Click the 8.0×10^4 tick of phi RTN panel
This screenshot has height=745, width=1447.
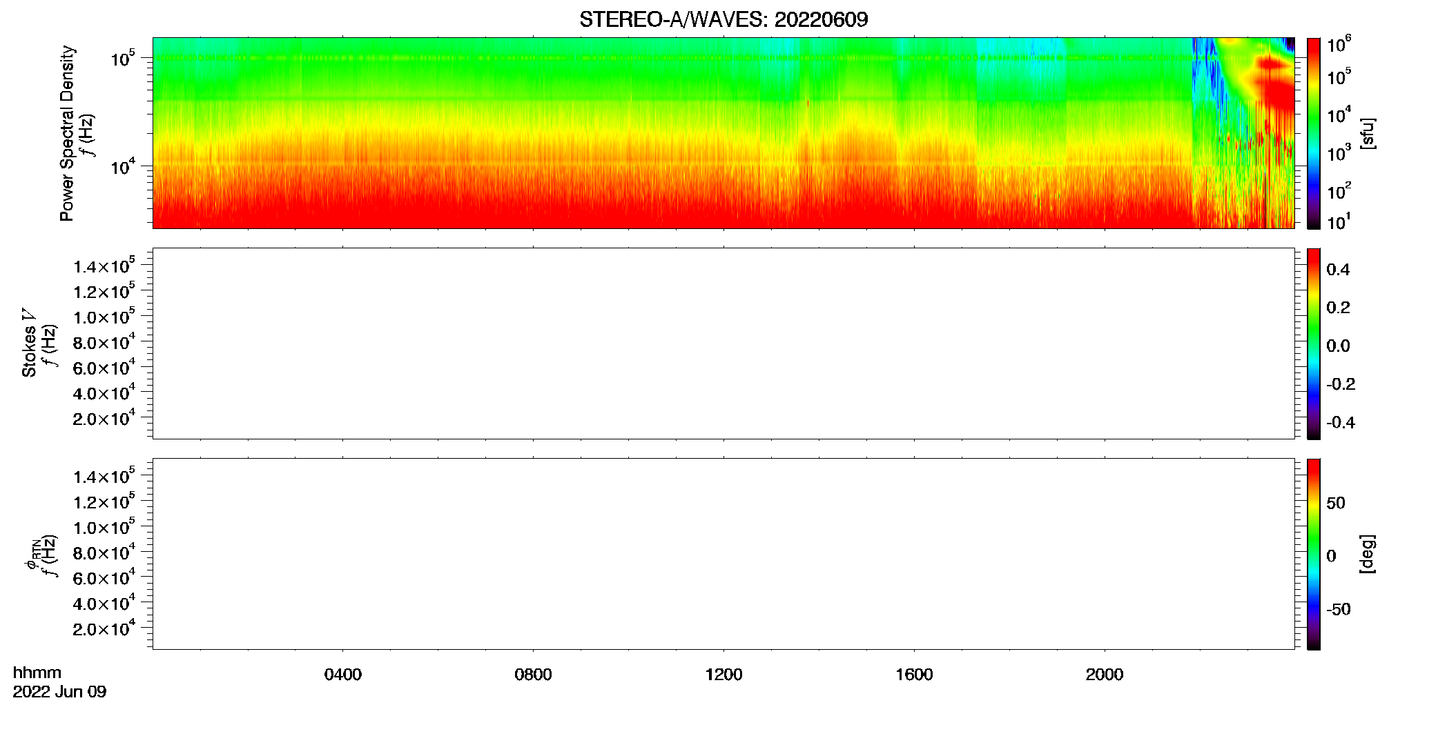point(104,552)
